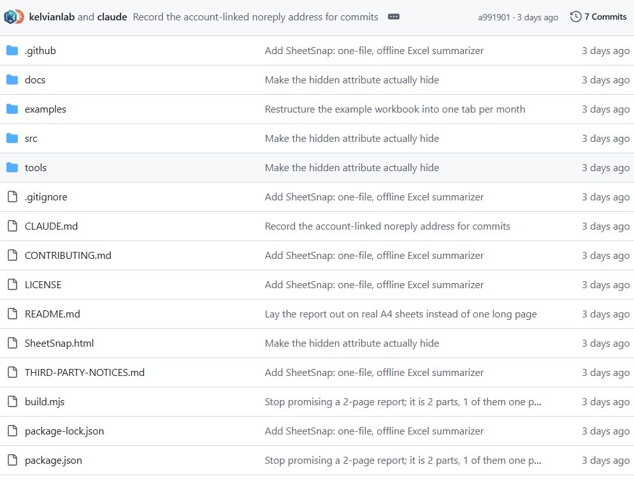The image size is (634, 479).
Task: Open the commit message in the THIRD-PARTY-NOTICES.md row
Action: click(374, 373)
